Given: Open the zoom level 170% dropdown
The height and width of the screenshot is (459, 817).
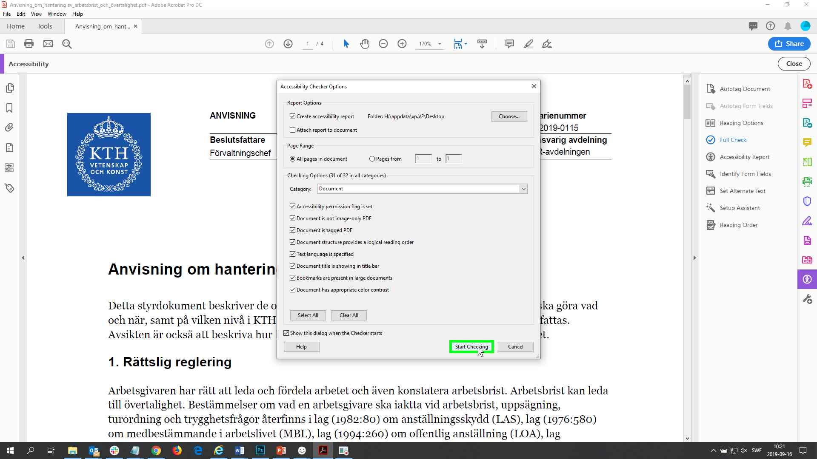Looking at the screenshot, I should point(440,44).
